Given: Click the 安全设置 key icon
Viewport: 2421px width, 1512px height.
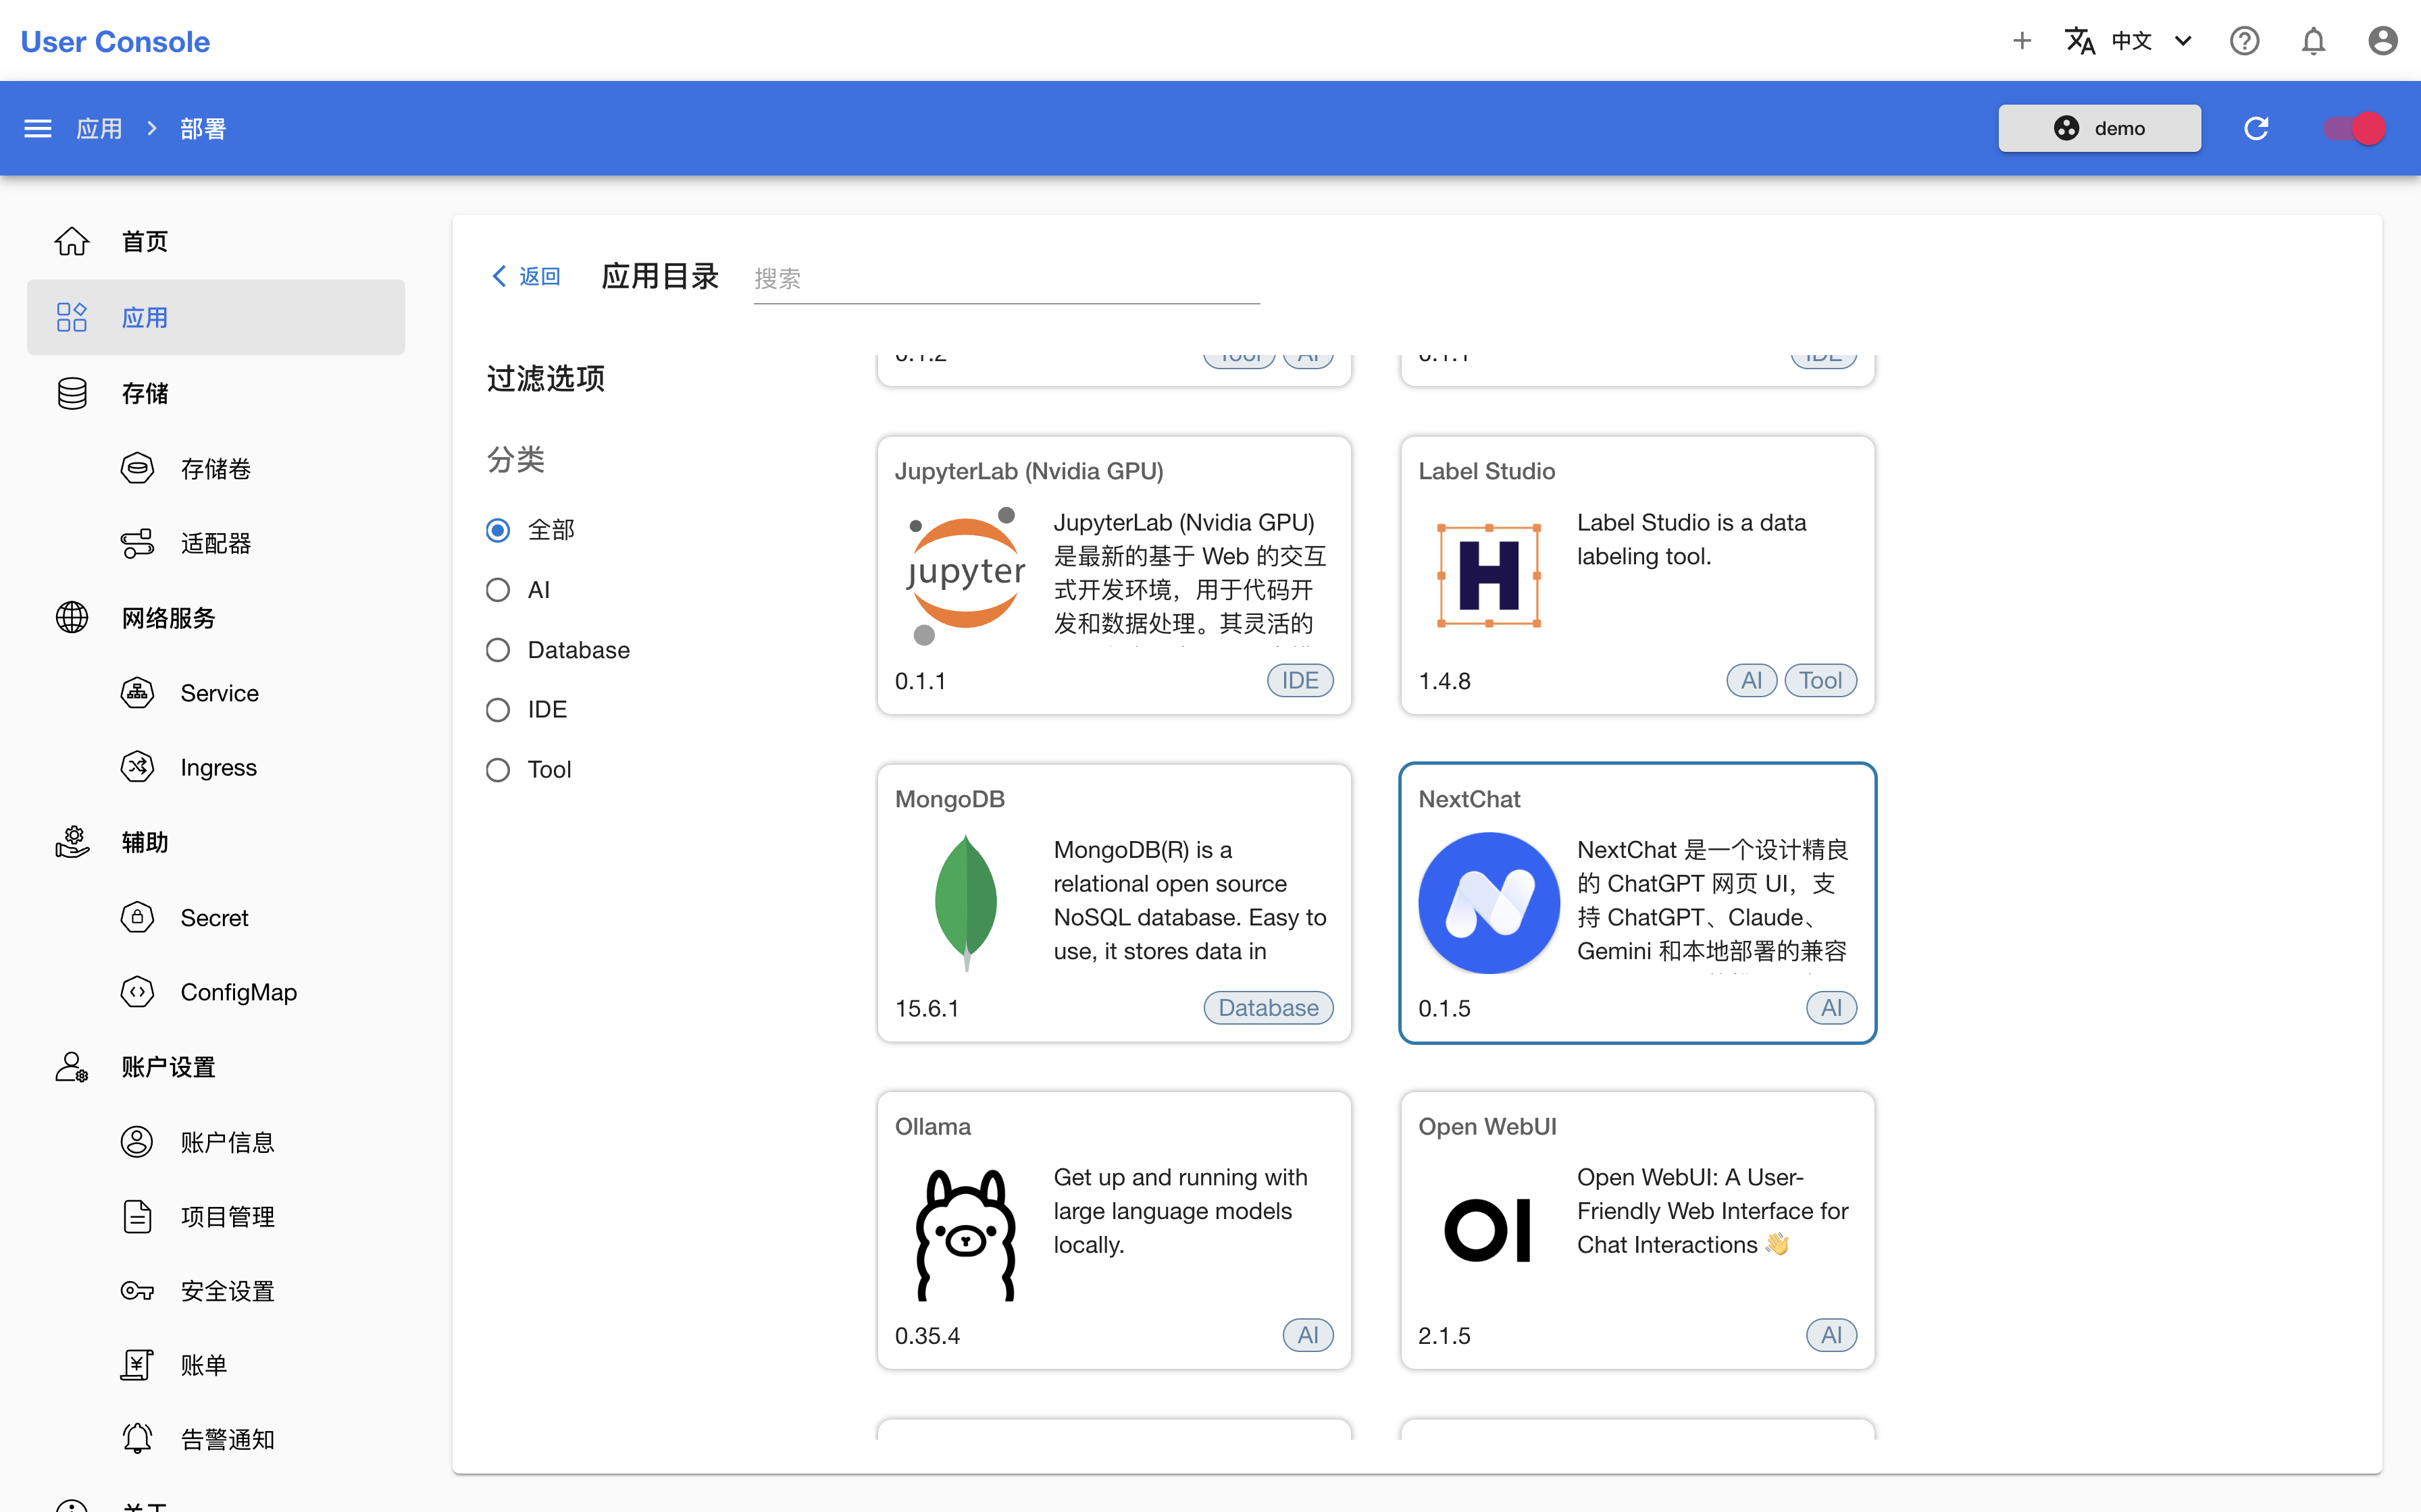Looking at the screenshot, I should 137,1291.
